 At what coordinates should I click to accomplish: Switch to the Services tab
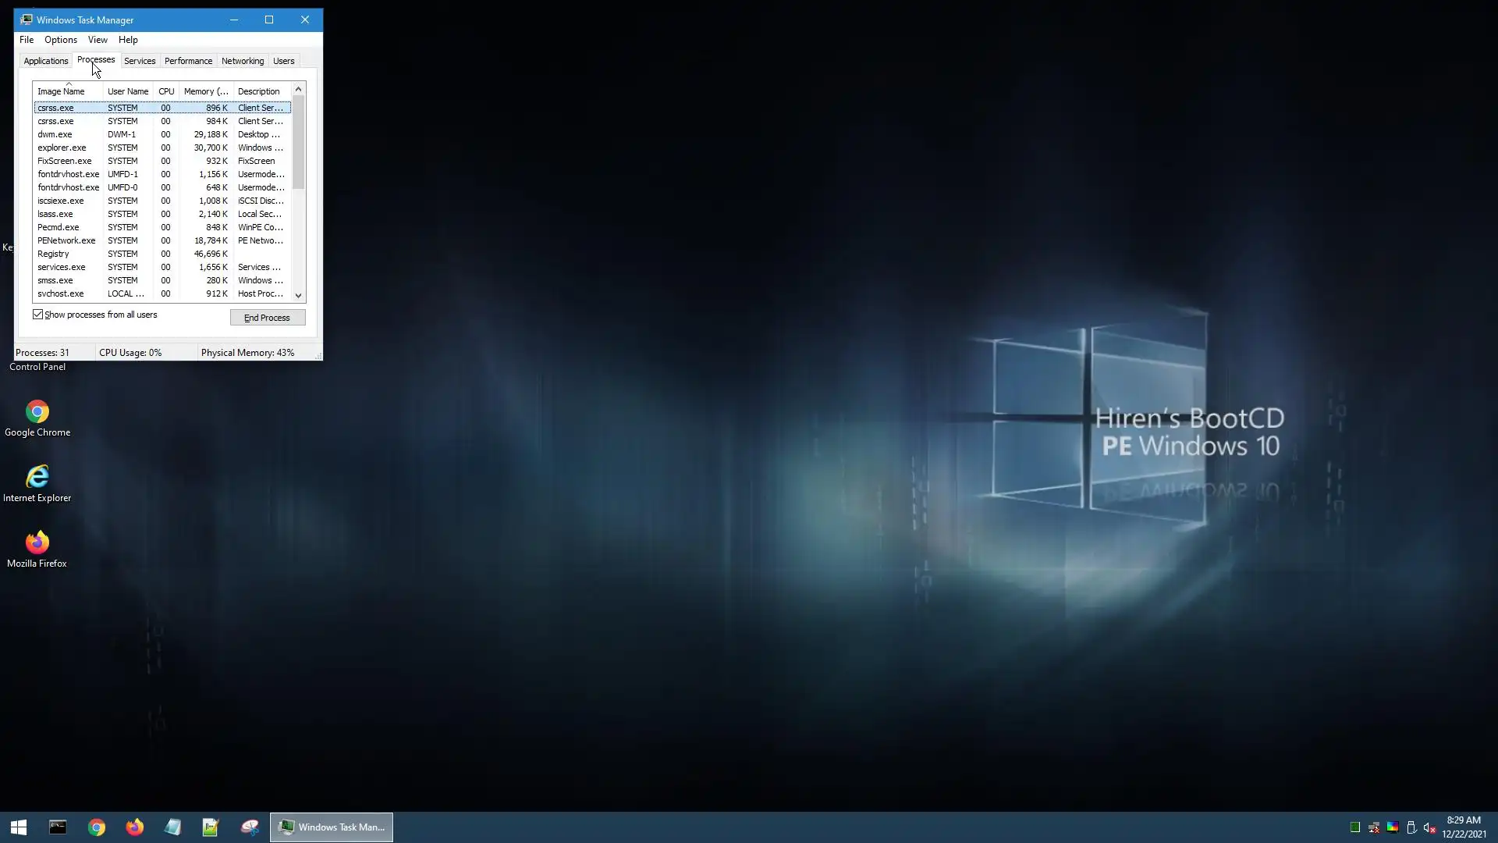click(x=140, y=61)
